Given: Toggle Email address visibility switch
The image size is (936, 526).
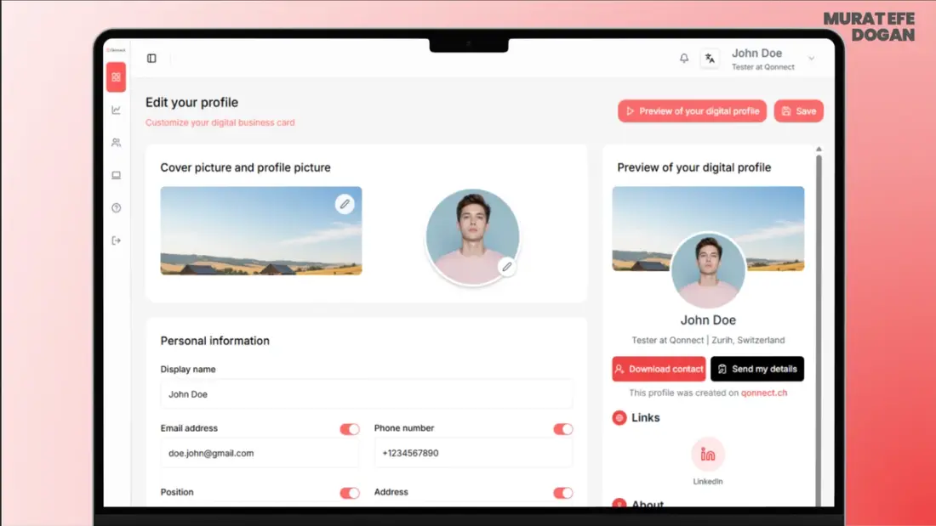Looking at the screenshot, I should coord(350,429).
